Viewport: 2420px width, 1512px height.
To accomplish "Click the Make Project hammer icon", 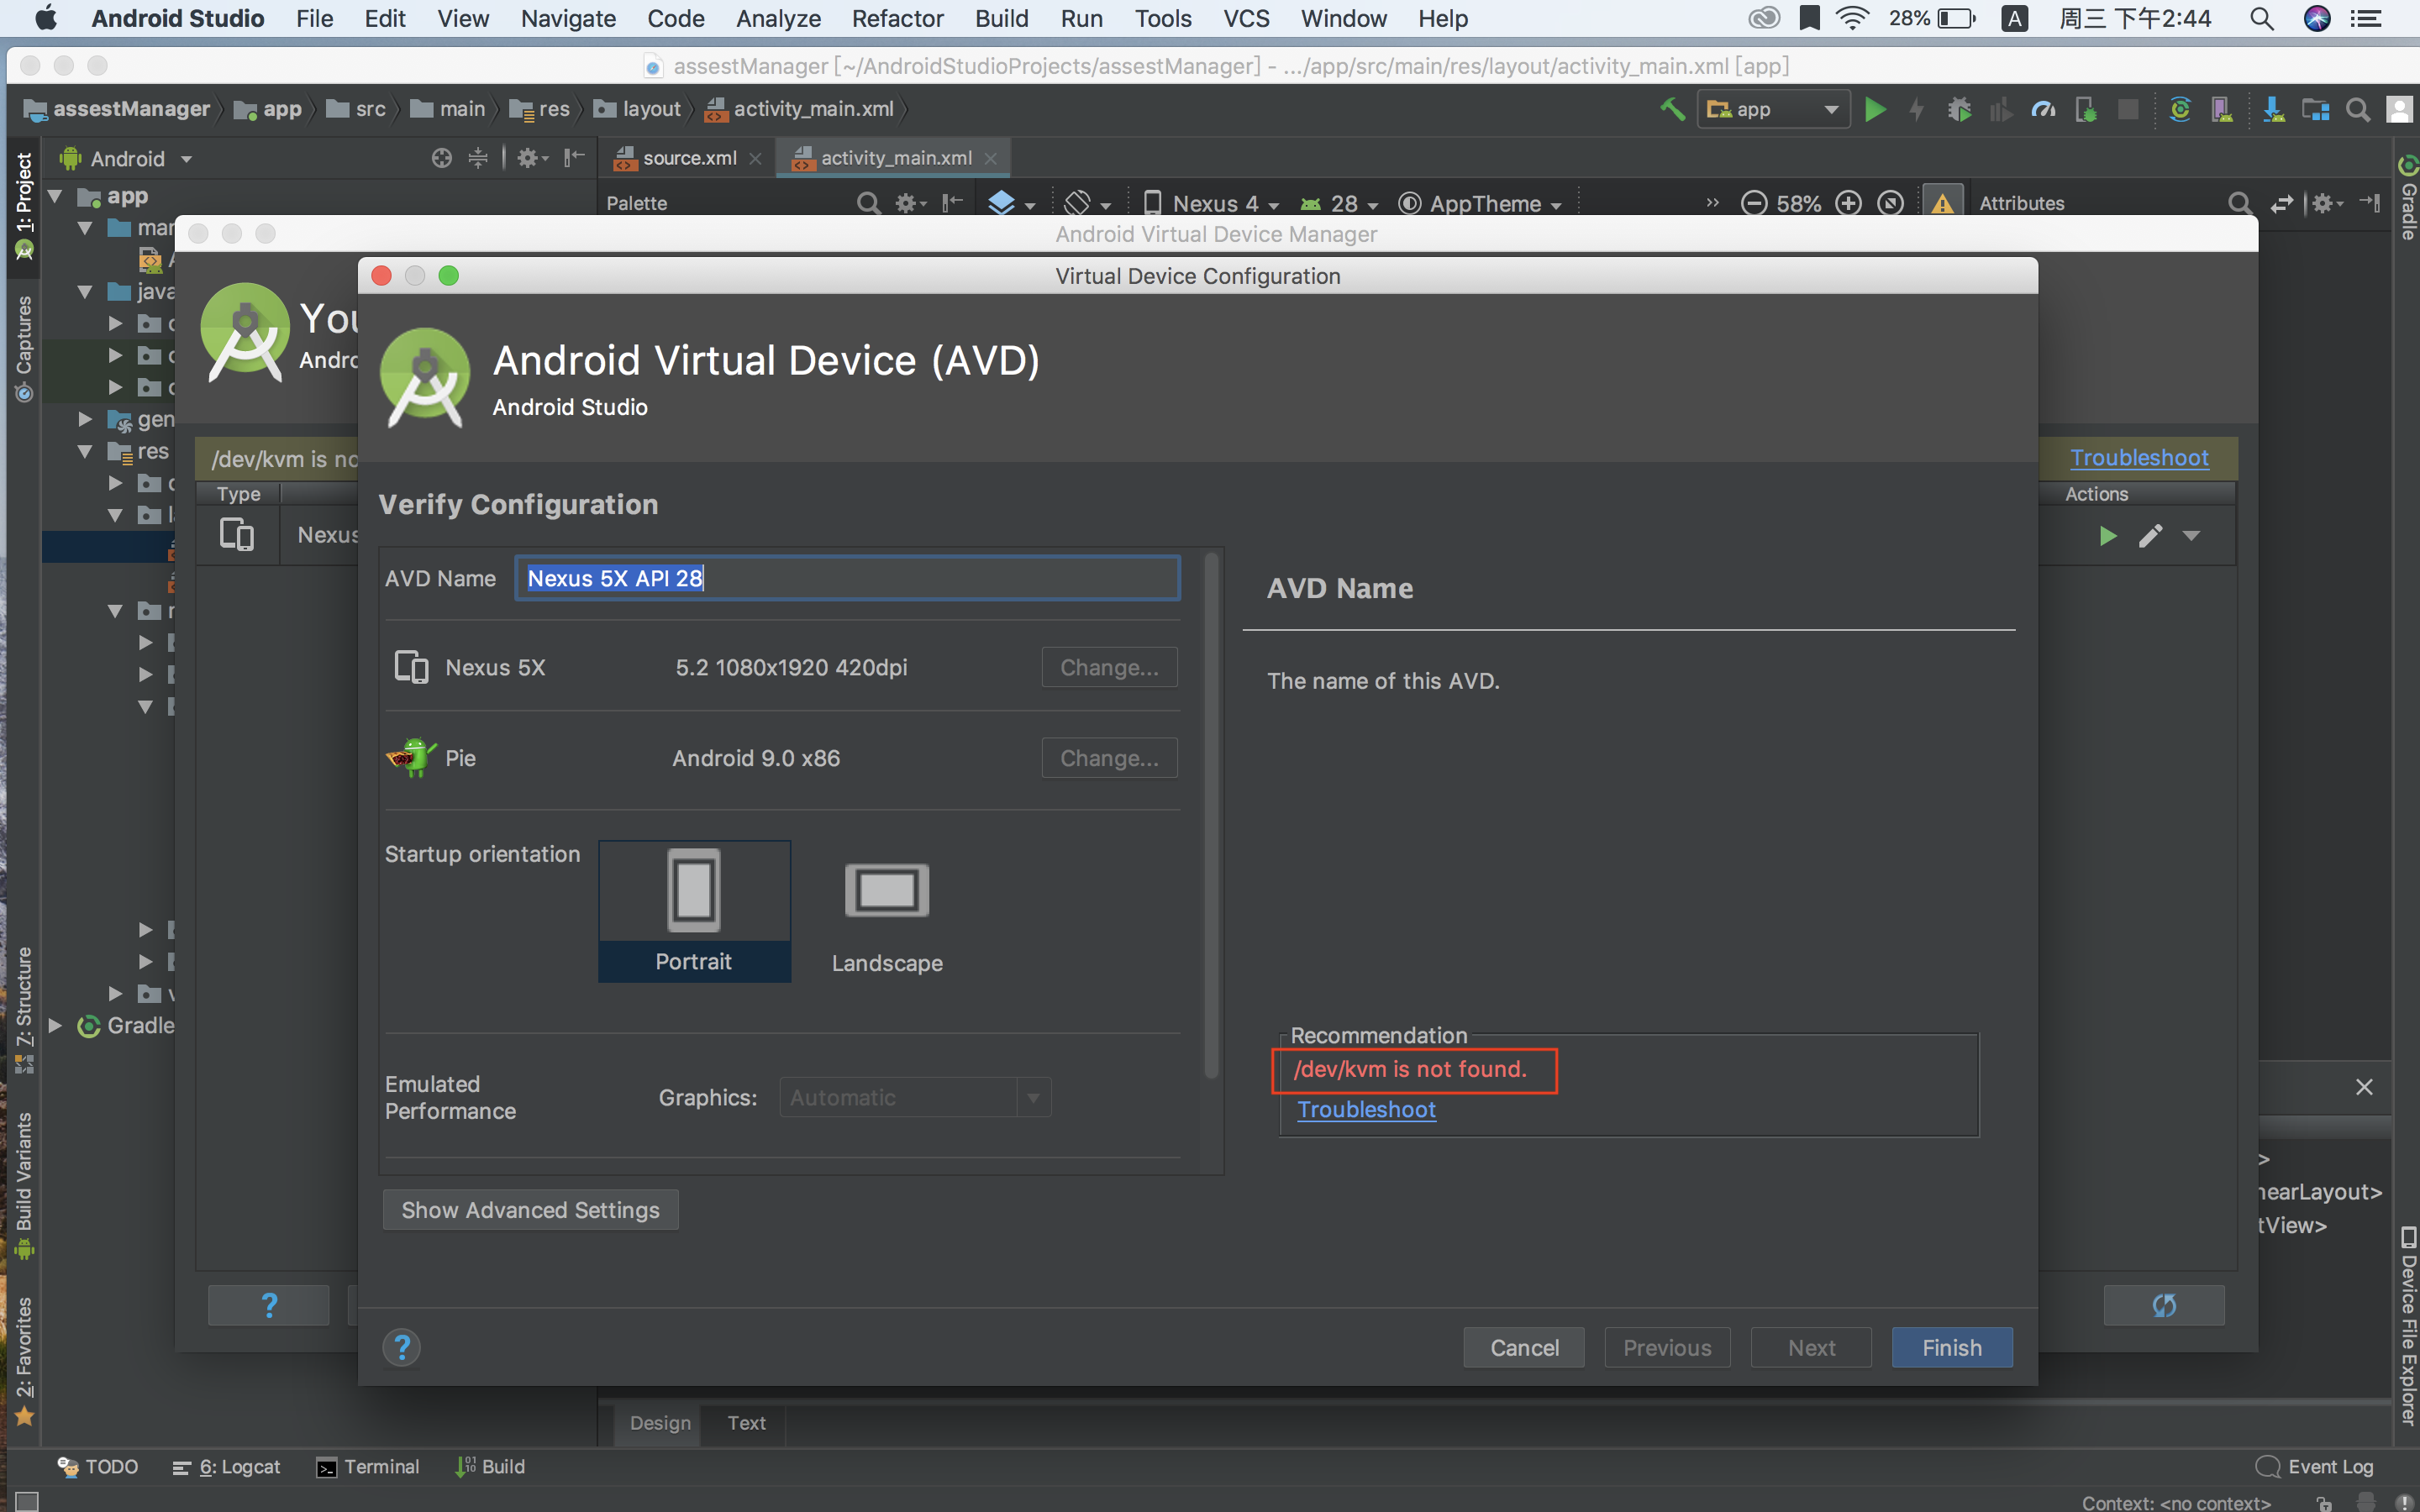I will click(x=1672, y=109).
